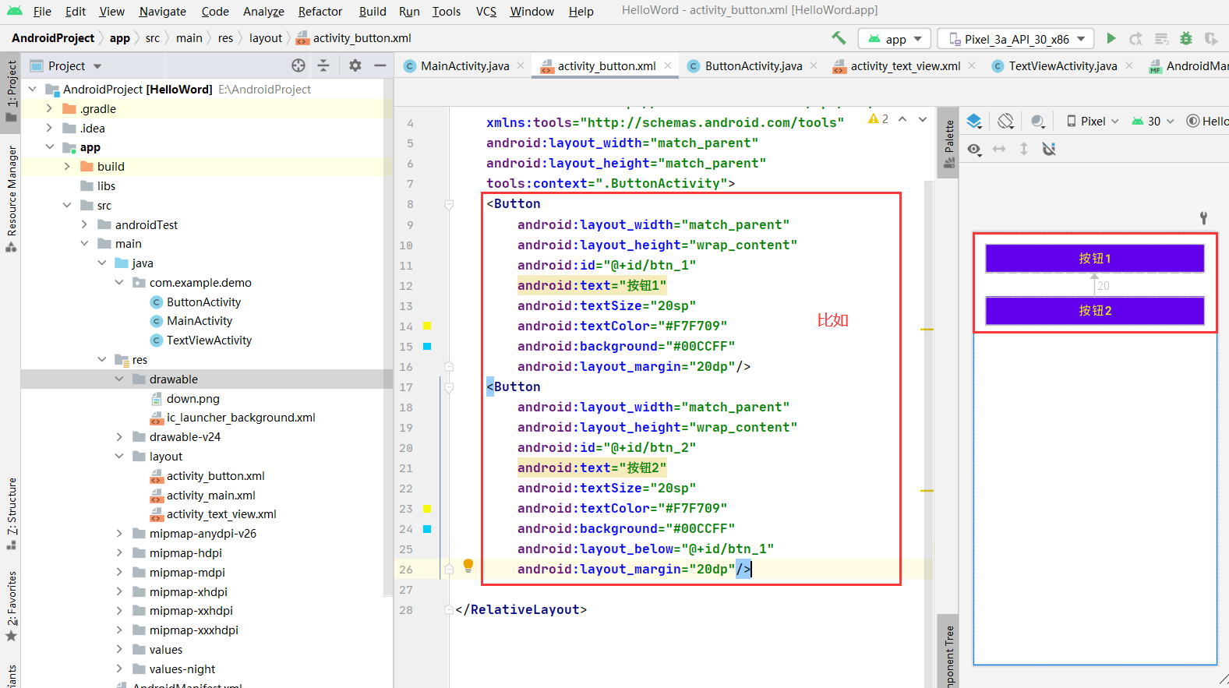Click the locate-file target icon in Project panel
Viewport: 1229px width, 688px height.
tap(298, 66)
